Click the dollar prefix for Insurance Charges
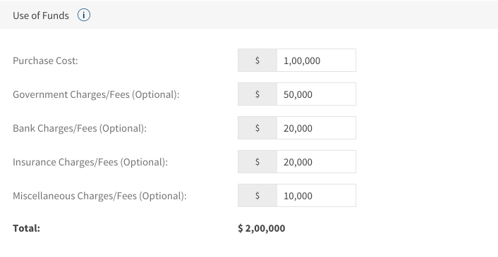 coord(257,162)
